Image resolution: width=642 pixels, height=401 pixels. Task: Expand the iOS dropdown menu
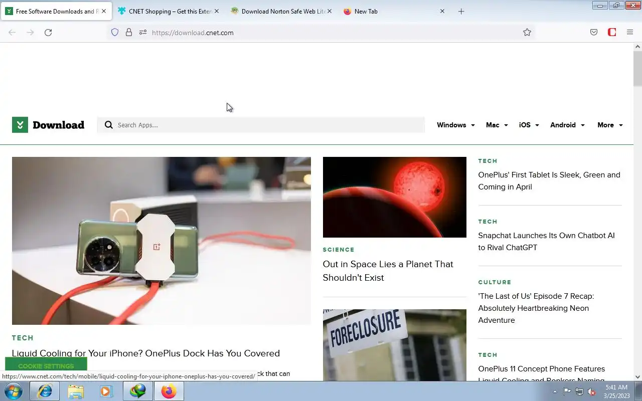pyautogui.click(x=529, y=125)
